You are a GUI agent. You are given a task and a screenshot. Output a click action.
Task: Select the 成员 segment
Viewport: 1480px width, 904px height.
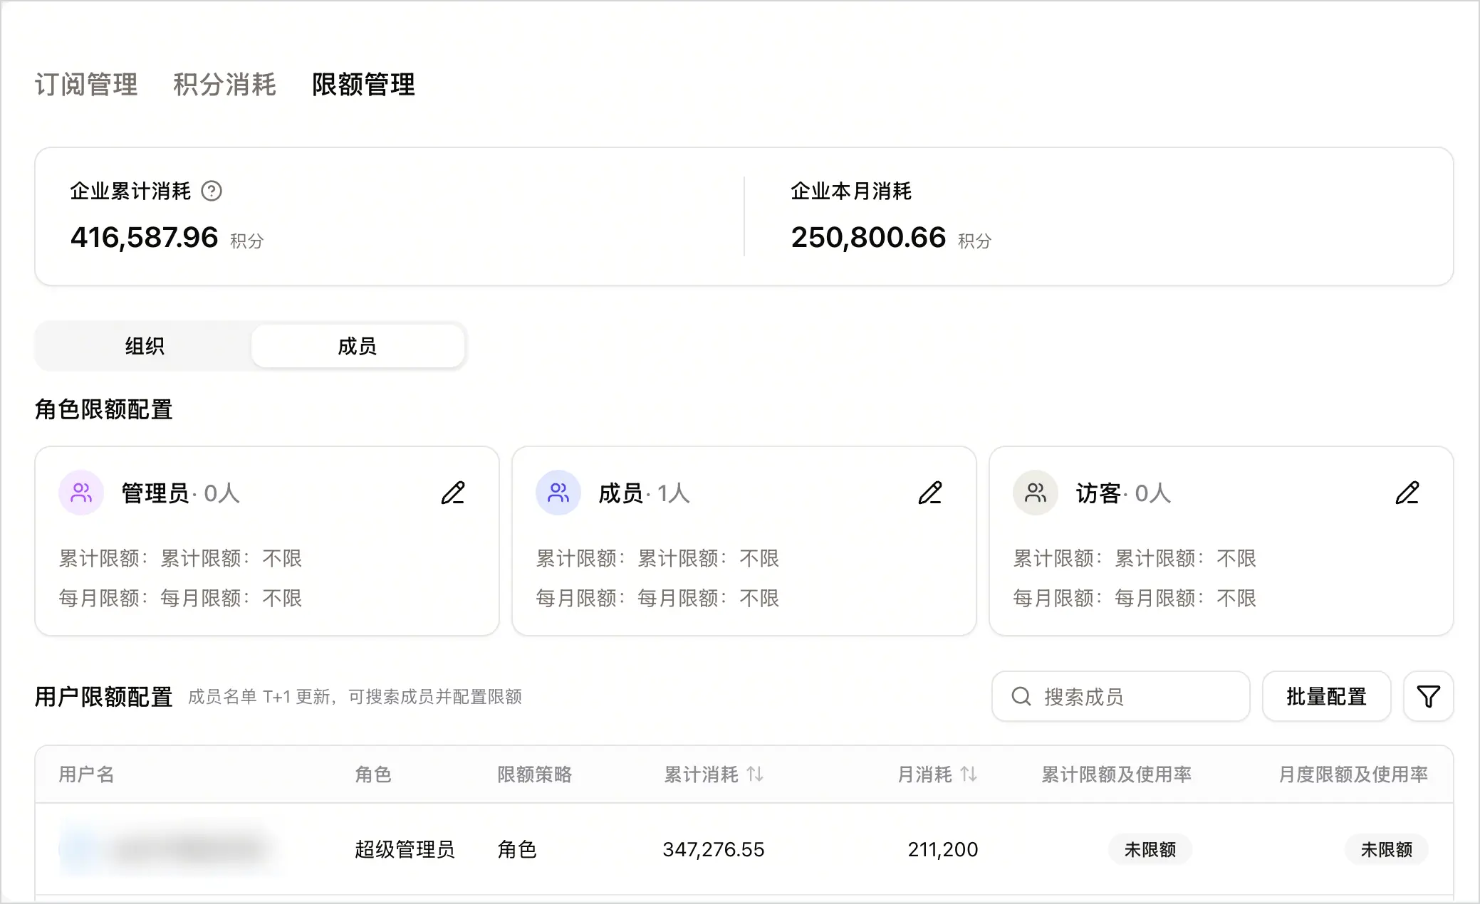(358, 346)
